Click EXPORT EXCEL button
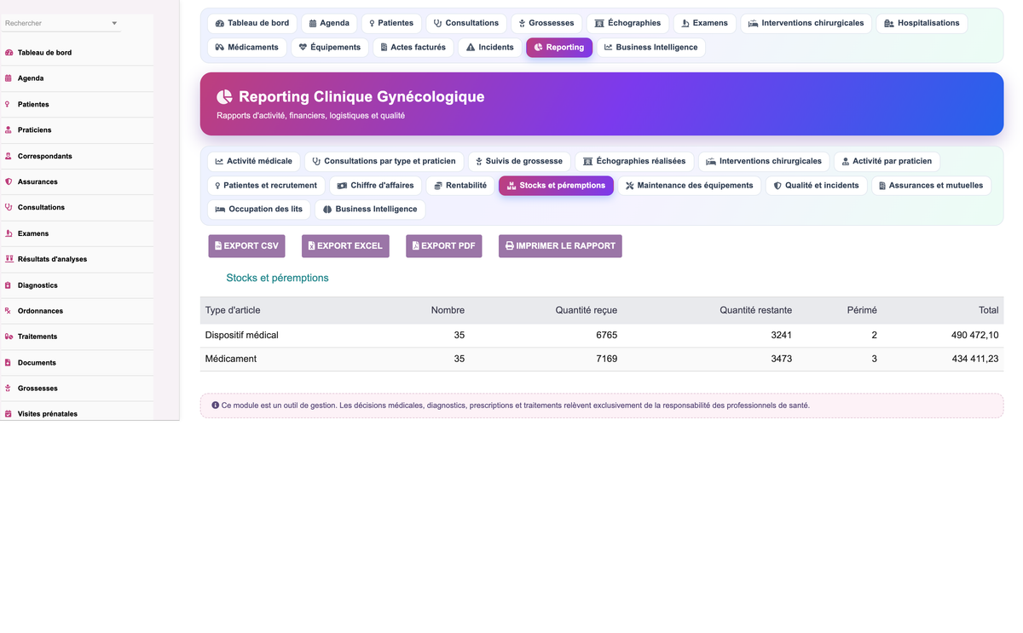Screen dimensions: 1023x633 click(x=345, y=246)
